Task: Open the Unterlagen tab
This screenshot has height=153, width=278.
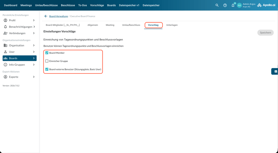Action: click(x=172, y=25)
